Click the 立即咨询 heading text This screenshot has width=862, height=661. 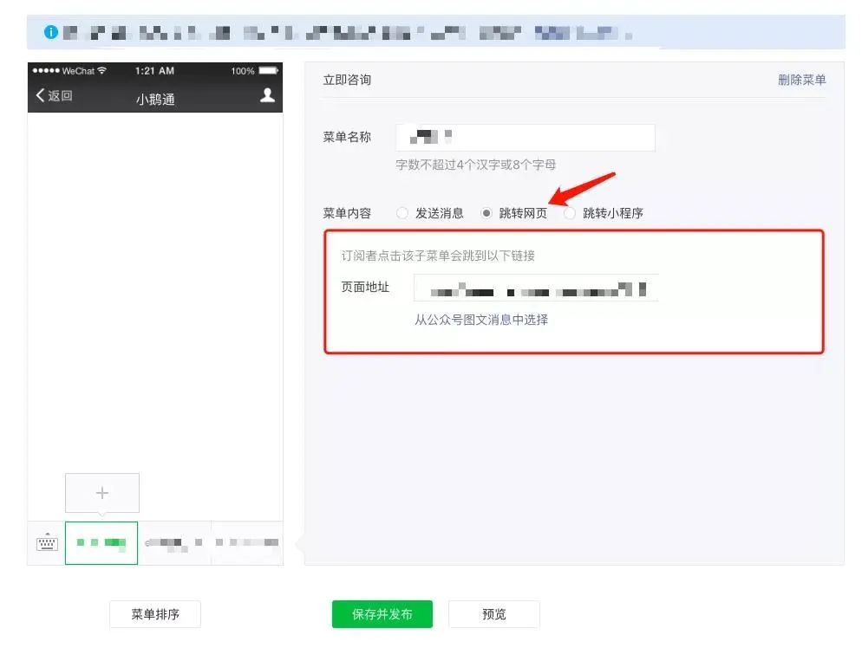click(347, 81)
